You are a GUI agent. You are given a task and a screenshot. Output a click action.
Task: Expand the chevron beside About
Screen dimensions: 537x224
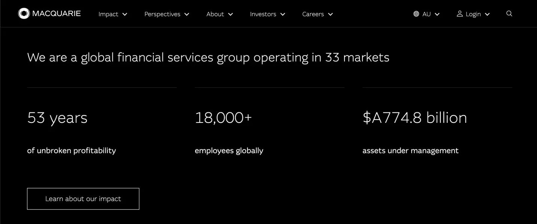tap(231, 14)
